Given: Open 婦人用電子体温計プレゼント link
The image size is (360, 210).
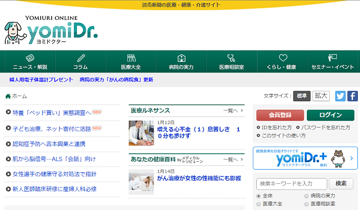Looking at the screenshot, I should [x=41, y=80].
